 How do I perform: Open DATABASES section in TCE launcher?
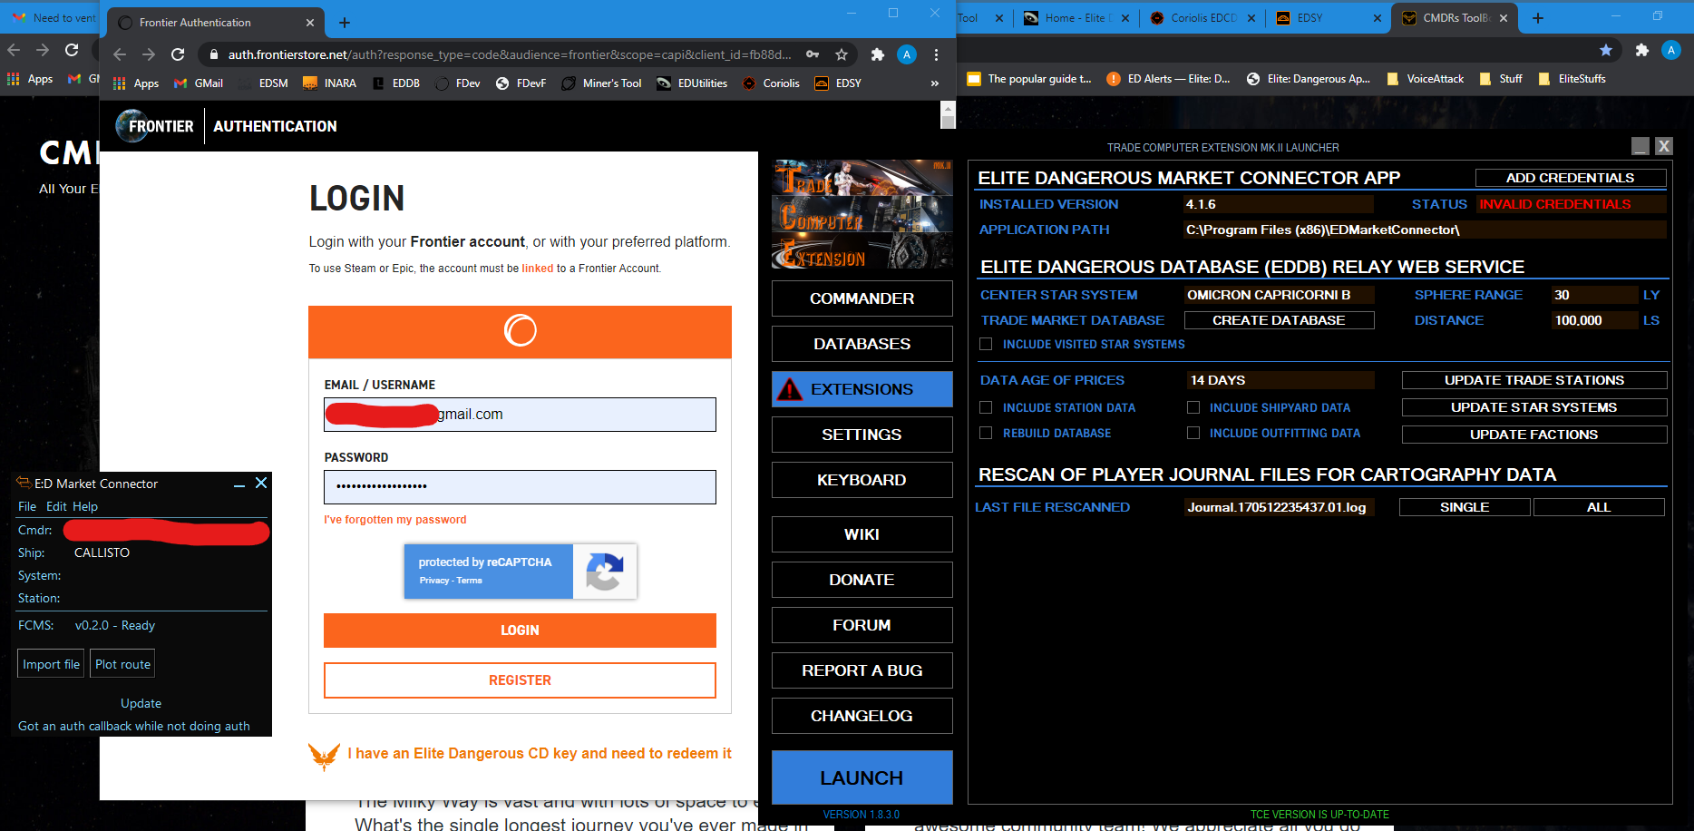coord(862,344)
